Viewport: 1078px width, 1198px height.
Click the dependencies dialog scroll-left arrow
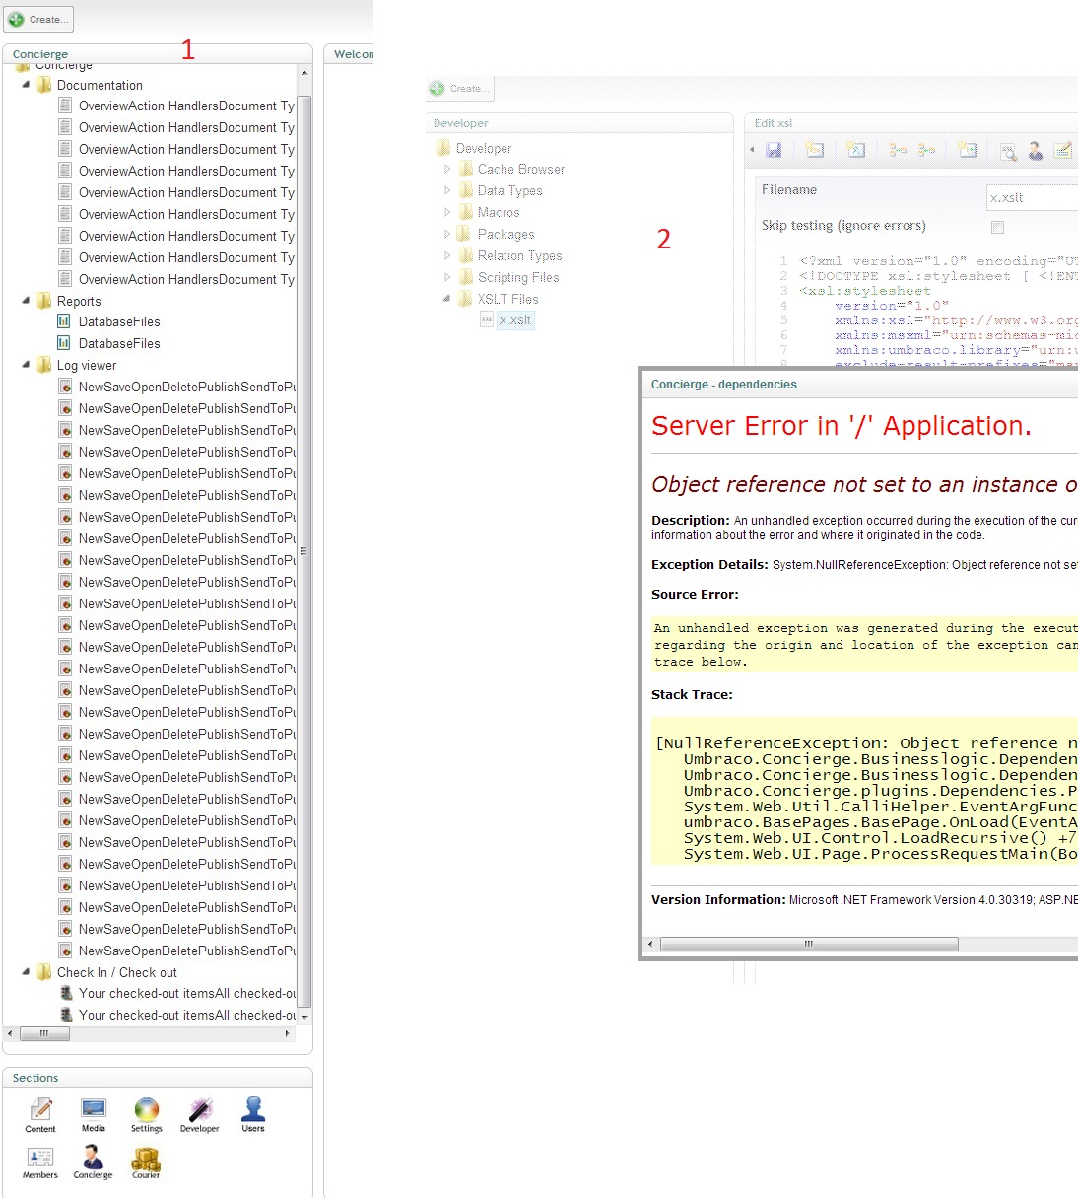click(650, 944)
